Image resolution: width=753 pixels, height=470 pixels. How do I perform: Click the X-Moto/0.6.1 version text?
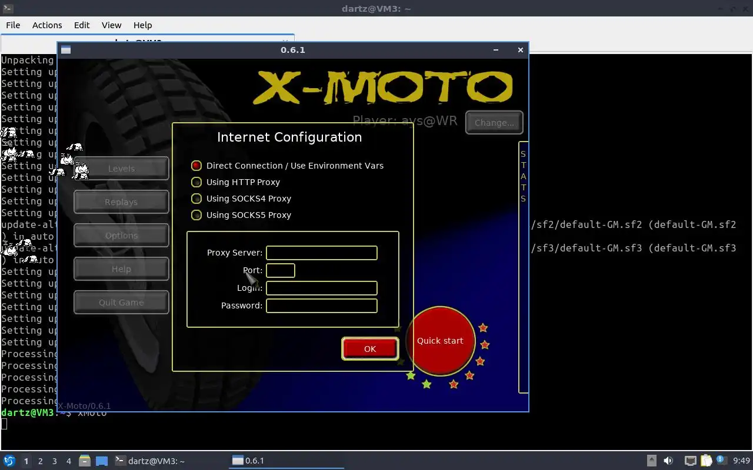pyautogui.click(x=84, y=406)
